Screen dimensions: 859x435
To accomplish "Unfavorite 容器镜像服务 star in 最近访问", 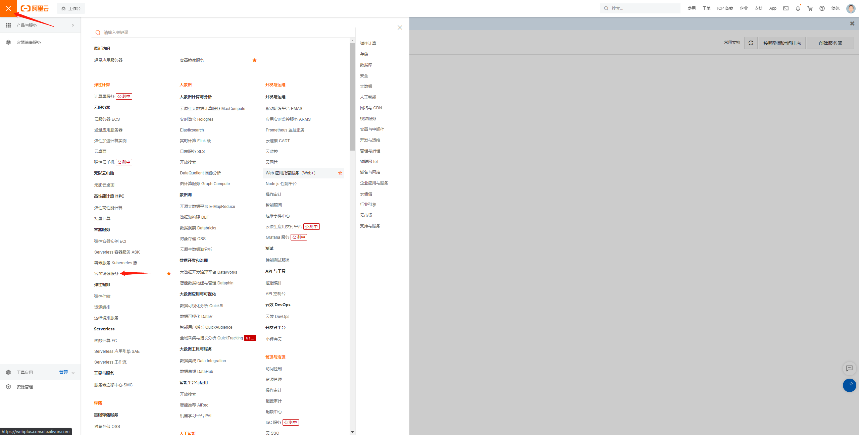I will 254,60.
